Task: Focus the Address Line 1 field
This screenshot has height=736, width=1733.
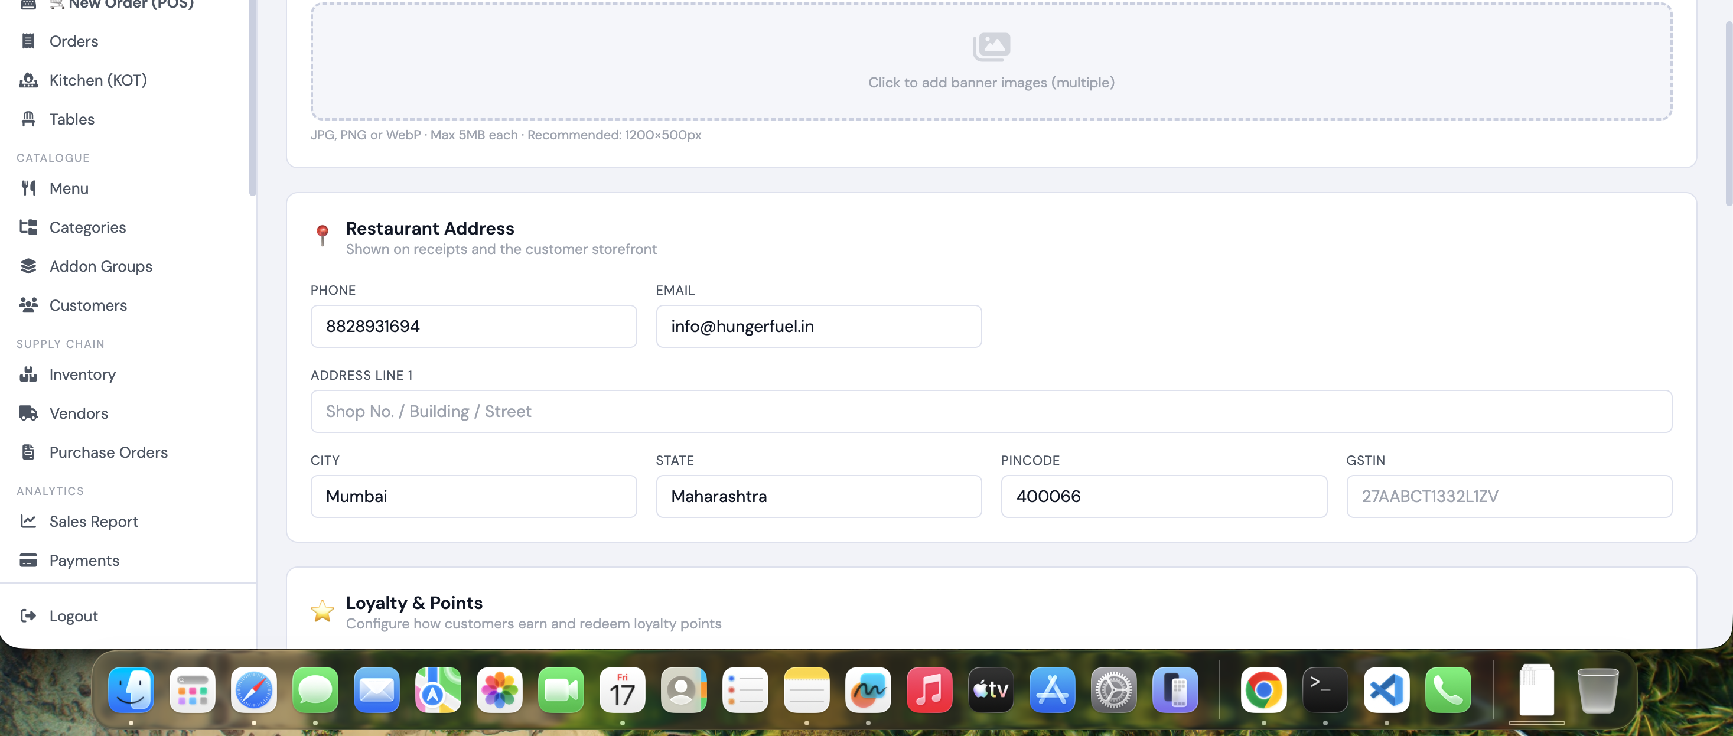Action: [x=991, y=411]
